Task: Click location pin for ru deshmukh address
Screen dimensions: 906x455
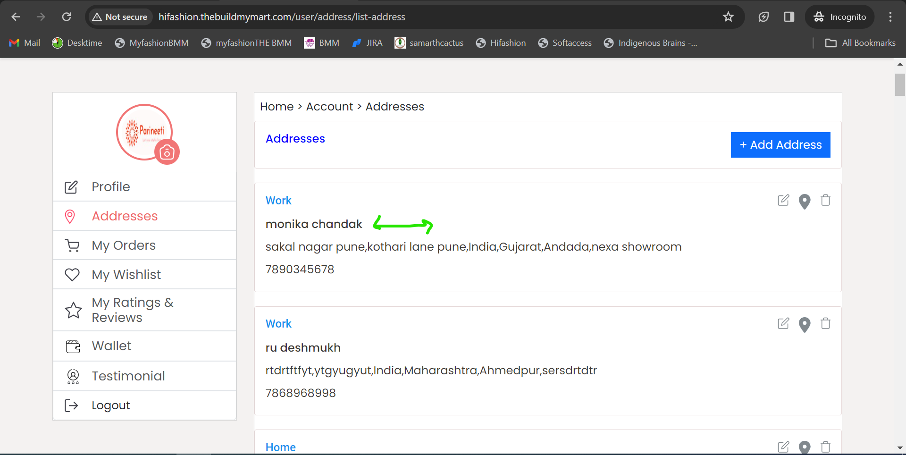Action: (805, 325)
